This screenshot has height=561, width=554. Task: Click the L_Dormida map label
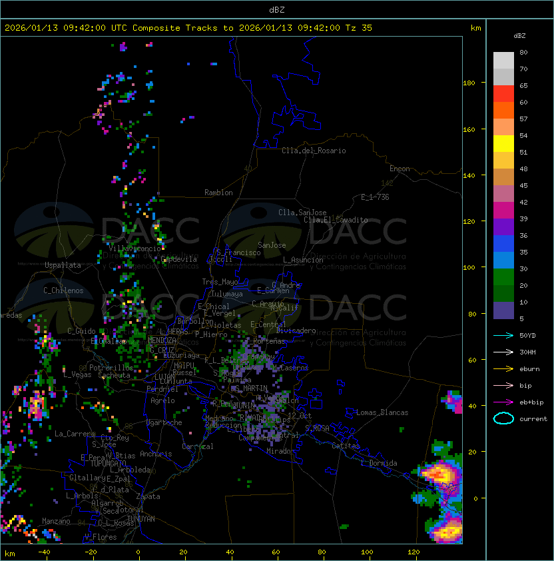[379, 463]
